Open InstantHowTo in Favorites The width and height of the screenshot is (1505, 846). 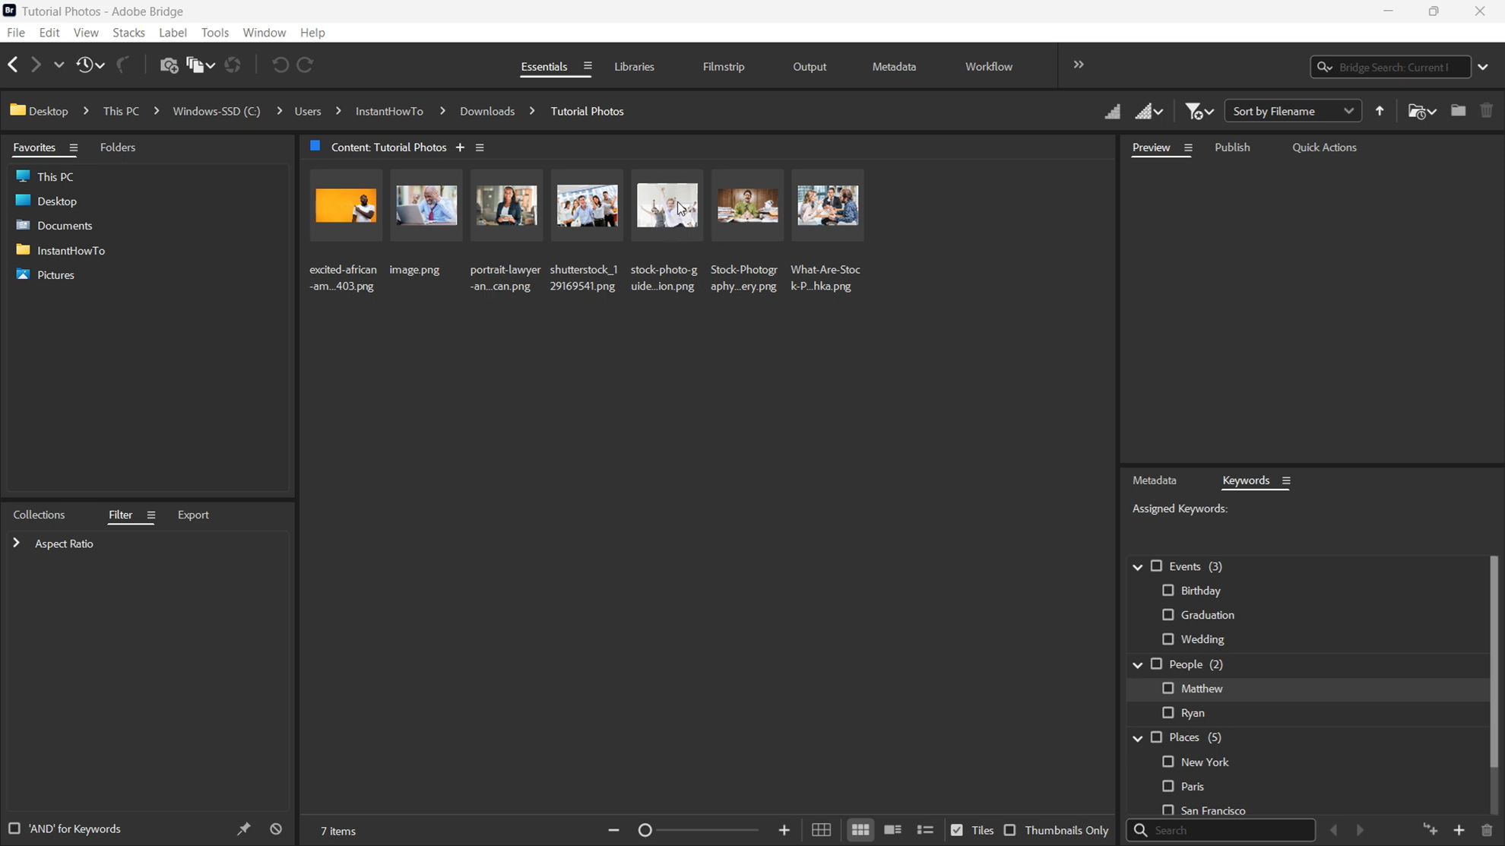71,250
